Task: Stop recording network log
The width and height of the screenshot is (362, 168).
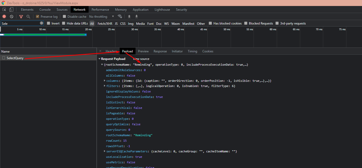Action: [x=4, y=16]
